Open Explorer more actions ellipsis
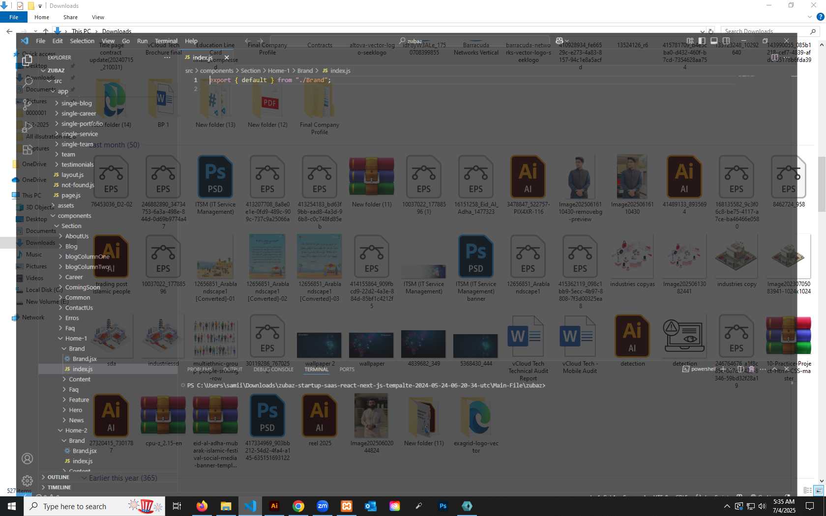Image resolution: width=826 pixels, height=516 pixels. (x=167, y=57)
